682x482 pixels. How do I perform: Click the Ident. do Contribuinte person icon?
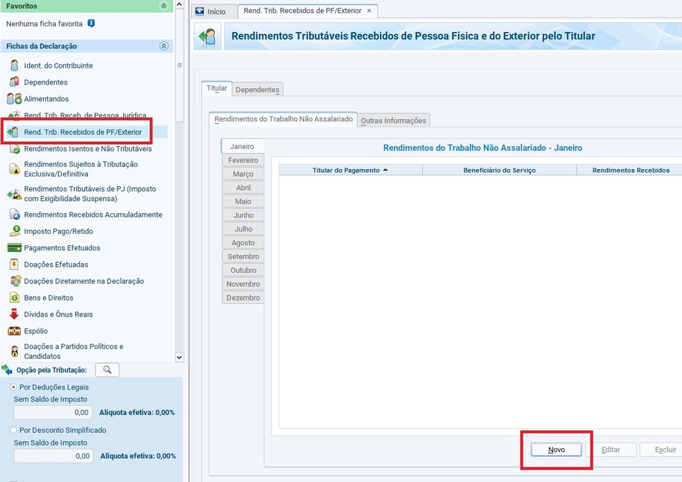point(14,66)
